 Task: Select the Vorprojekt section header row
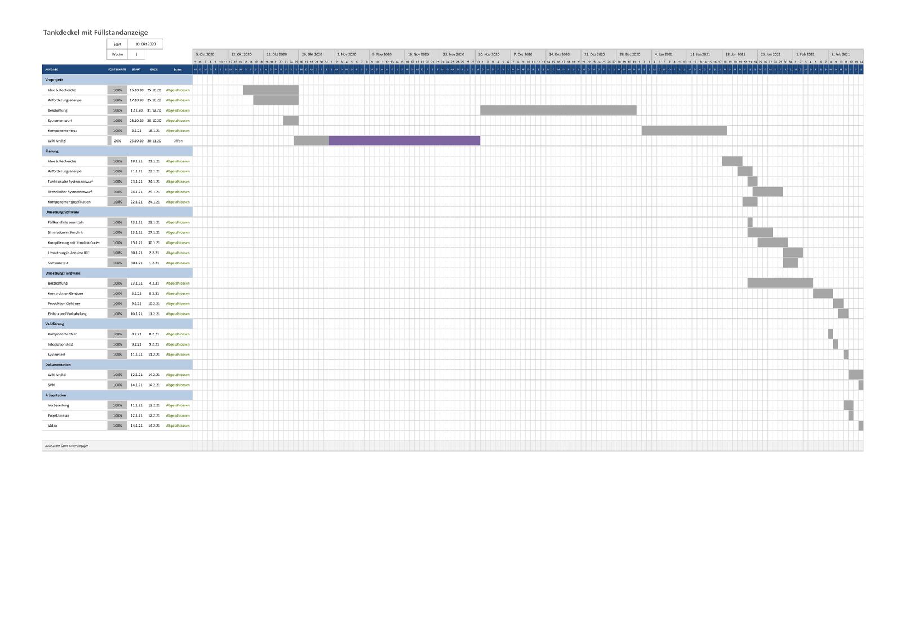tap(117, 80)
